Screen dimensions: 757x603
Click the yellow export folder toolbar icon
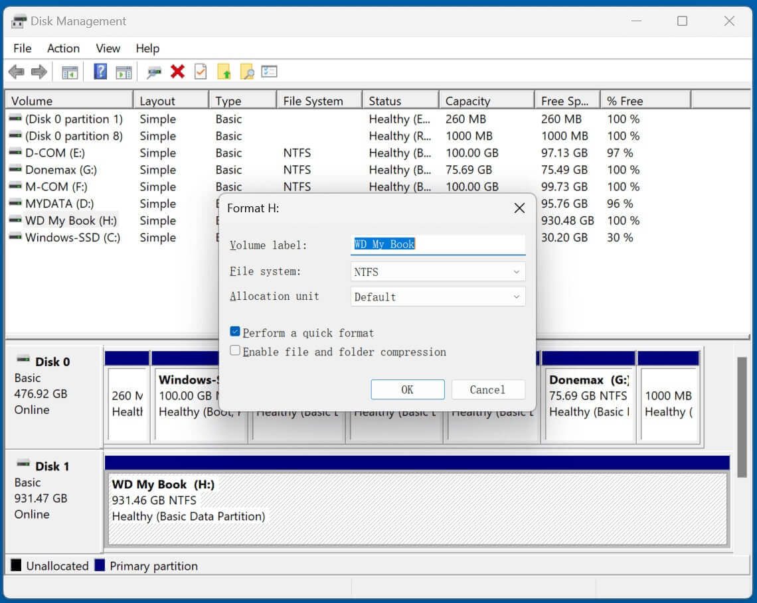tap(224, 72)
